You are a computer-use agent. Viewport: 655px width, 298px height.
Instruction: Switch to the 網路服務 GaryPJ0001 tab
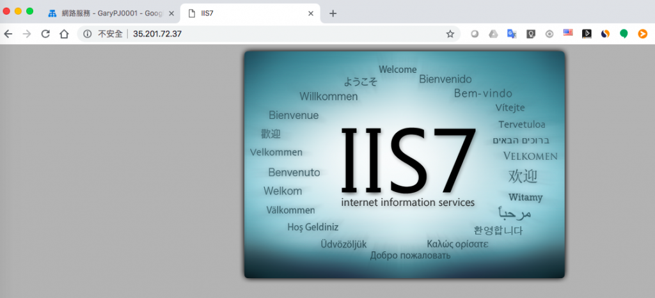click(111, 13)
